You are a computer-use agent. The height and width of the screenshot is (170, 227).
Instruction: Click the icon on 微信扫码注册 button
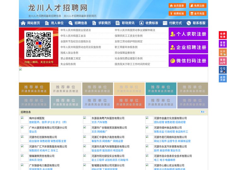pos(172,61)
